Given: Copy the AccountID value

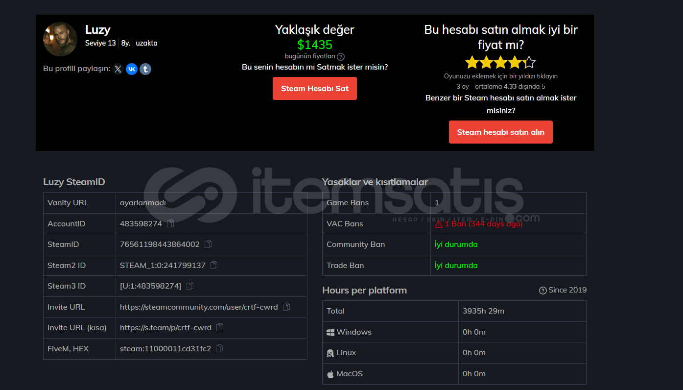Looking at the screenshot, I should (170, 223).
